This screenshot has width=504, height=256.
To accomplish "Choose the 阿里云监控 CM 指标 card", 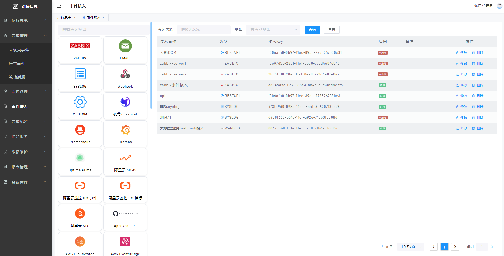I will coord(125,189).
